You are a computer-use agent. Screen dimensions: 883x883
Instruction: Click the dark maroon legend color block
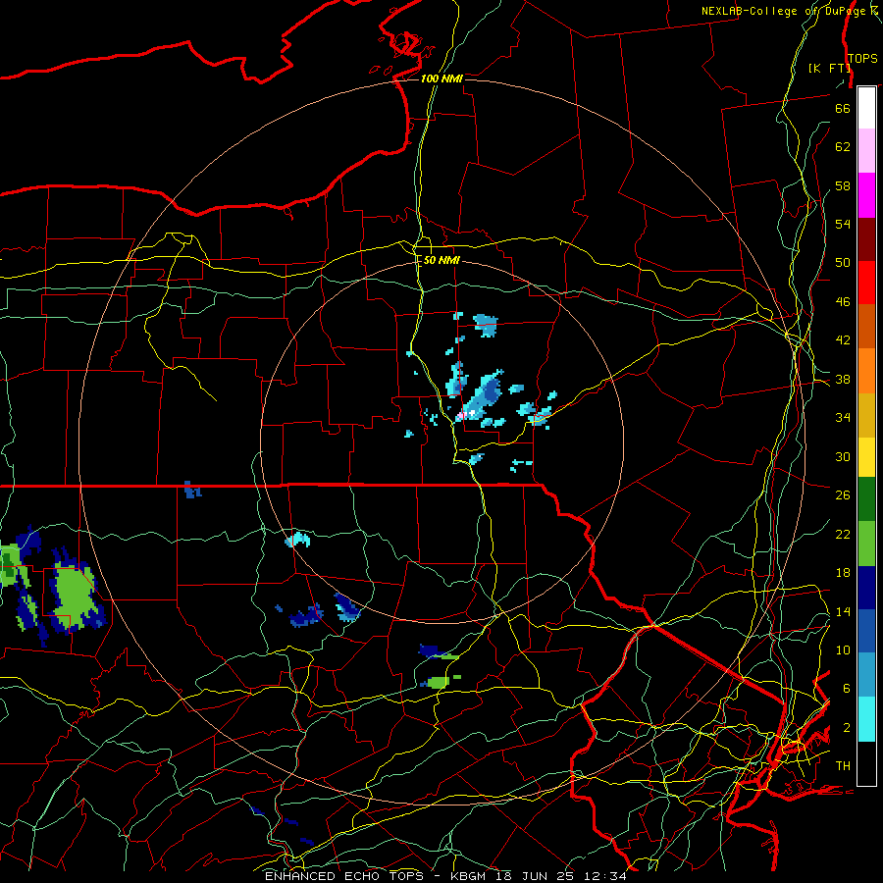pos(866,239)
